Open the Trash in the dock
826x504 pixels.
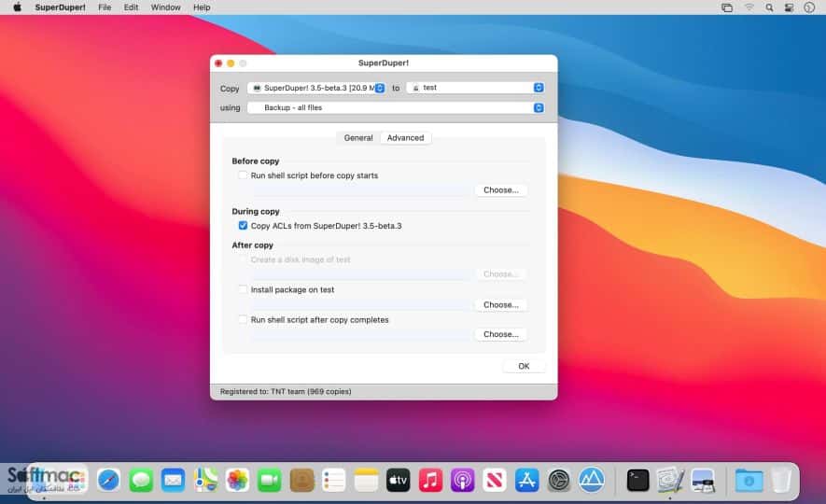[x=781, y=481]
